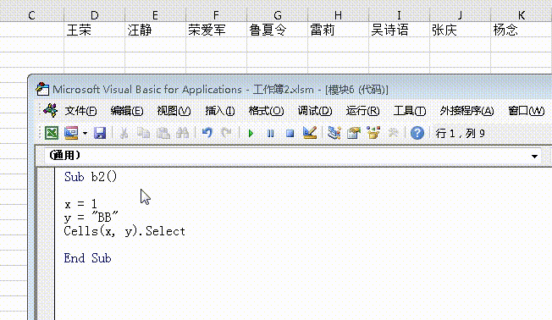Click VBA application icon in menu bar
Viewport: 552px width, 320px height.
50,111
